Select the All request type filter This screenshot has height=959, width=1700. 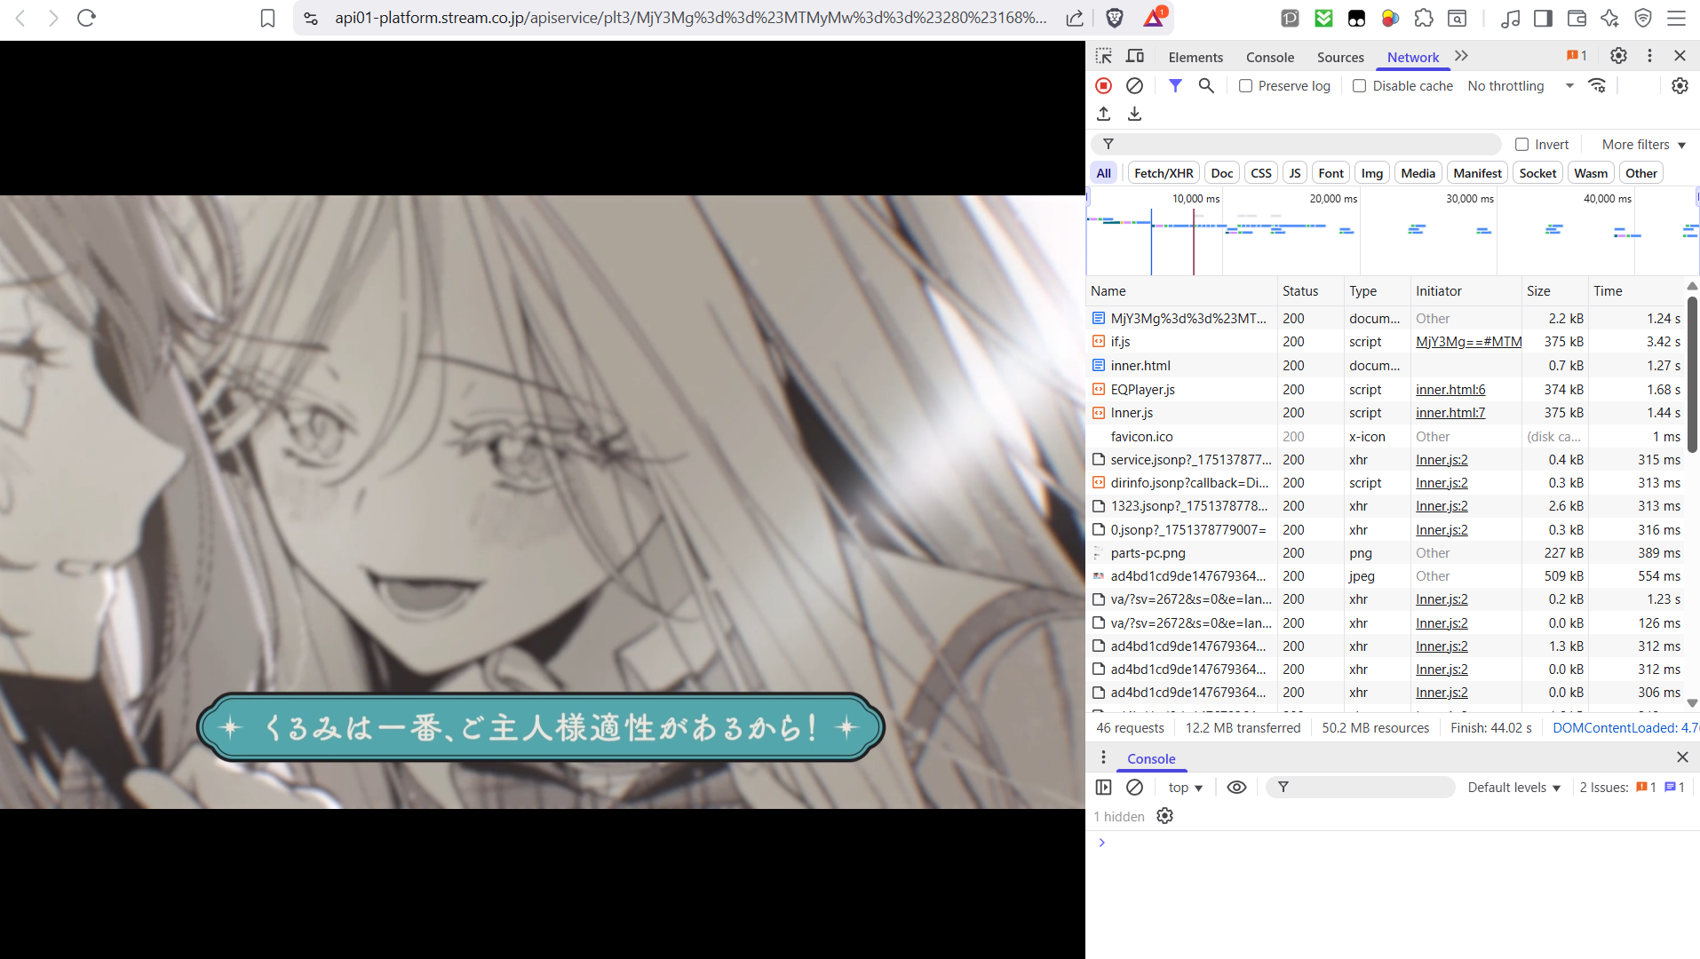click(1103, 172)
